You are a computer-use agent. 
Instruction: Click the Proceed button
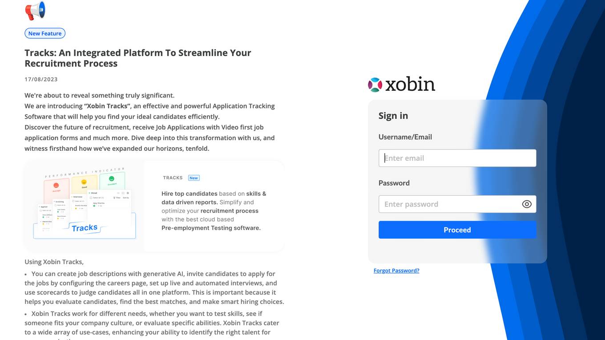[457, 230]
